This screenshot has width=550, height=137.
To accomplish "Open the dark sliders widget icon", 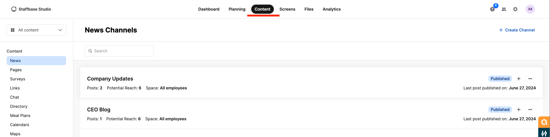I will pos(544,133).
